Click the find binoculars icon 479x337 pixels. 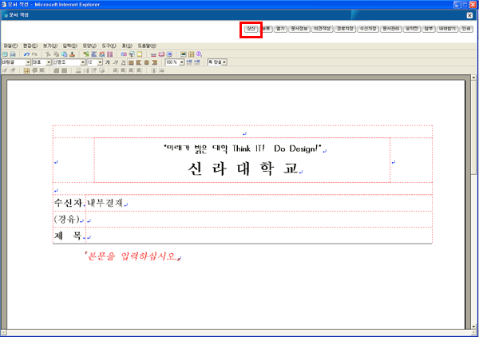[124, 54]
